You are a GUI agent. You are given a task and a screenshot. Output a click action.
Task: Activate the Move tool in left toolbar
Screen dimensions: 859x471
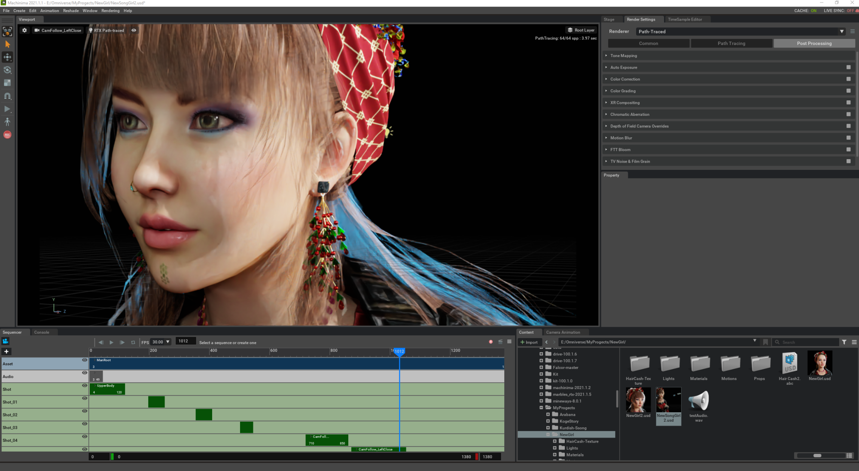coord(7,57)
